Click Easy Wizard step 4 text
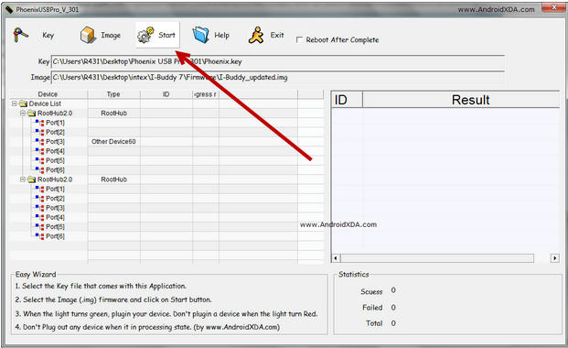 pos(147,327)
